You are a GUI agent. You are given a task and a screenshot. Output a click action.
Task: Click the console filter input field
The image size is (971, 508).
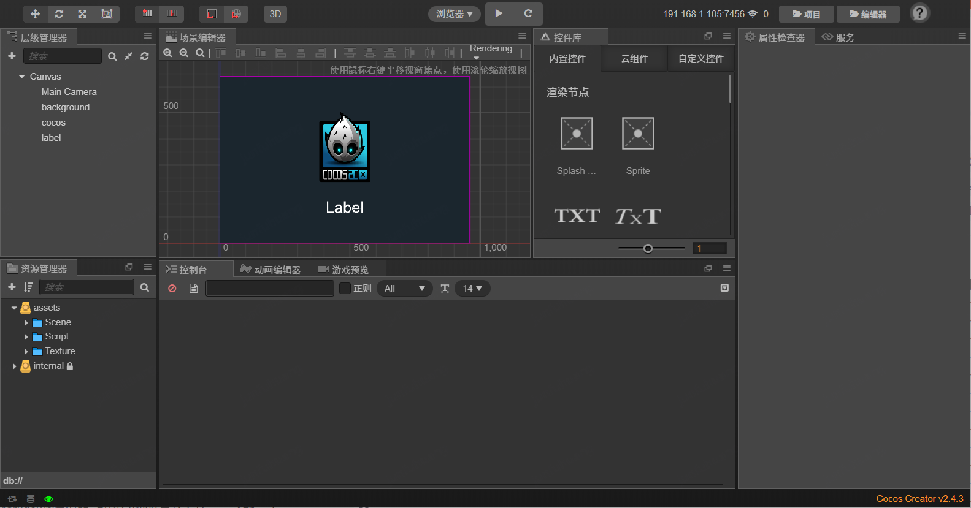(270, 288)
